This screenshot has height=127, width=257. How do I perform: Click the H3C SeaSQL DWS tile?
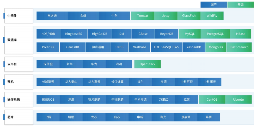[167, 47]
